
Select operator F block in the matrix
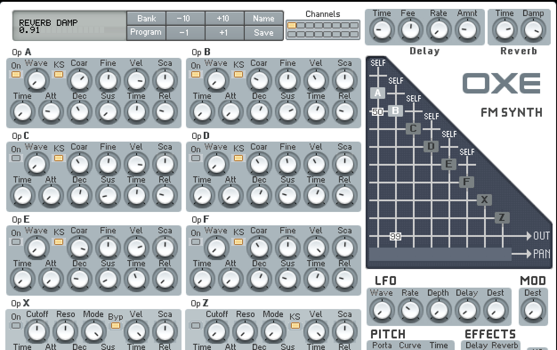(466, 182)
